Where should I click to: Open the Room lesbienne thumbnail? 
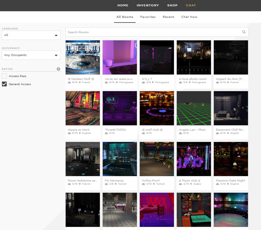(83, 159)
